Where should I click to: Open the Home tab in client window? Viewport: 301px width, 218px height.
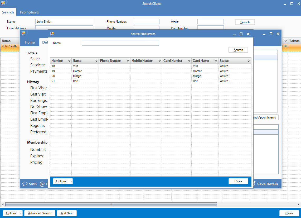tap(30, 42)
